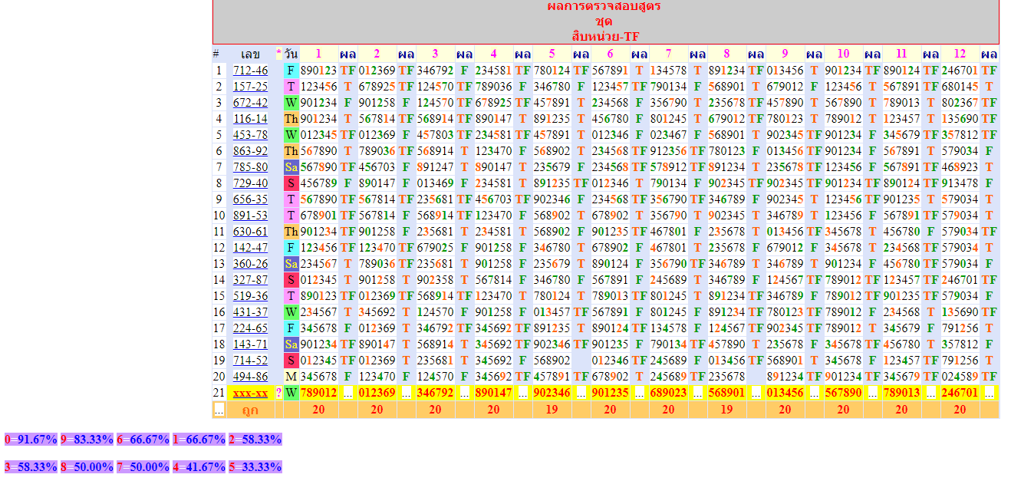Click prediction 689023 in row 21
Image resolution: width=1011 pixels, height=481 pixels.
[x=668, y=393]
